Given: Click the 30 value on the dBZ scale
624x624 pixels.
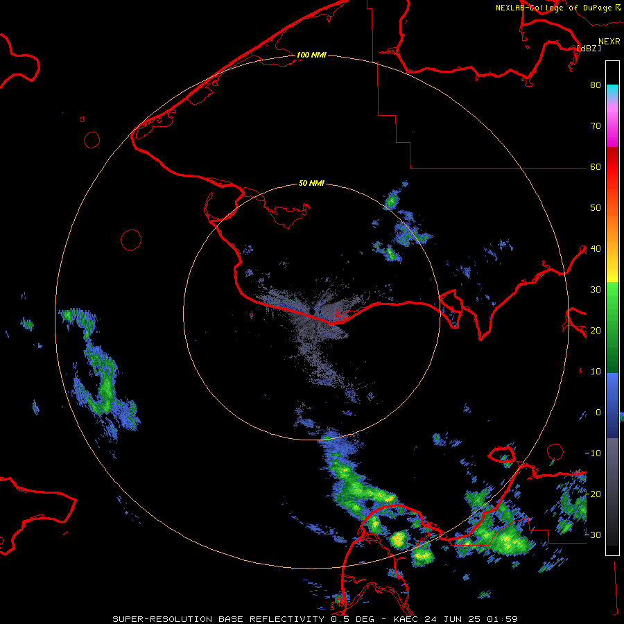Looking at the screenshot, I should [596, 290].
